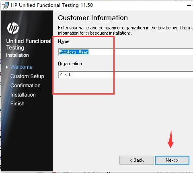The width and height of the screenshot is (193, 173).
Task: Click the Customer Information heading
Action: point(93,18)
